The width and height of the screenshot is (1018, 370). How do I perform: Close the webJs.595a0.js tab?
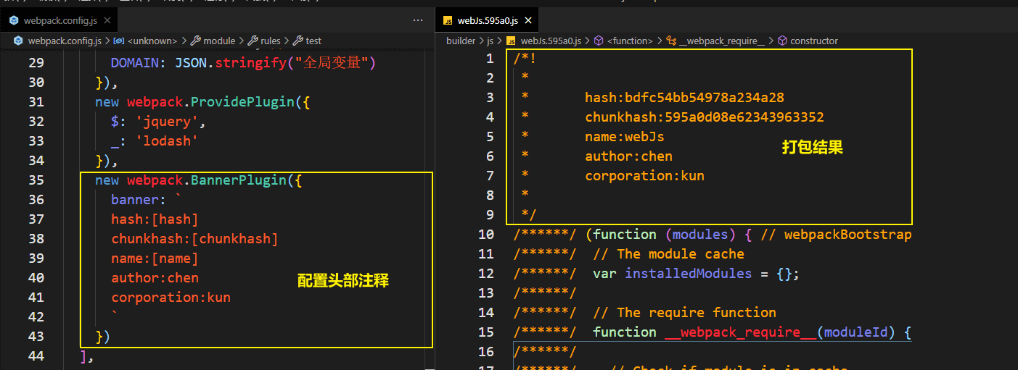pos(529,20)
